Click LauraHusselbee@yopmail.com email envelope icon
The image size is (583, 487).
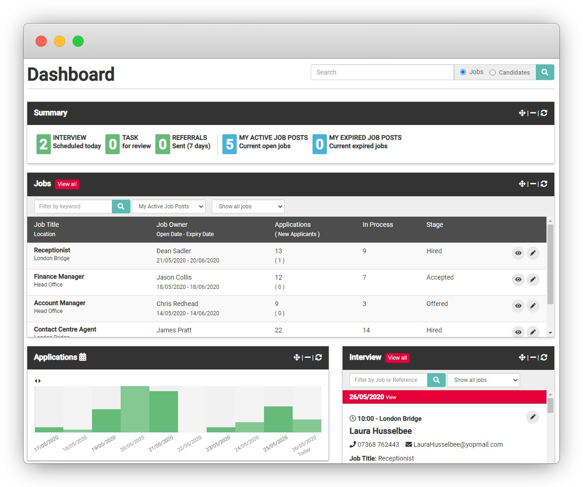pyautogui.click(x=408, y=444)
